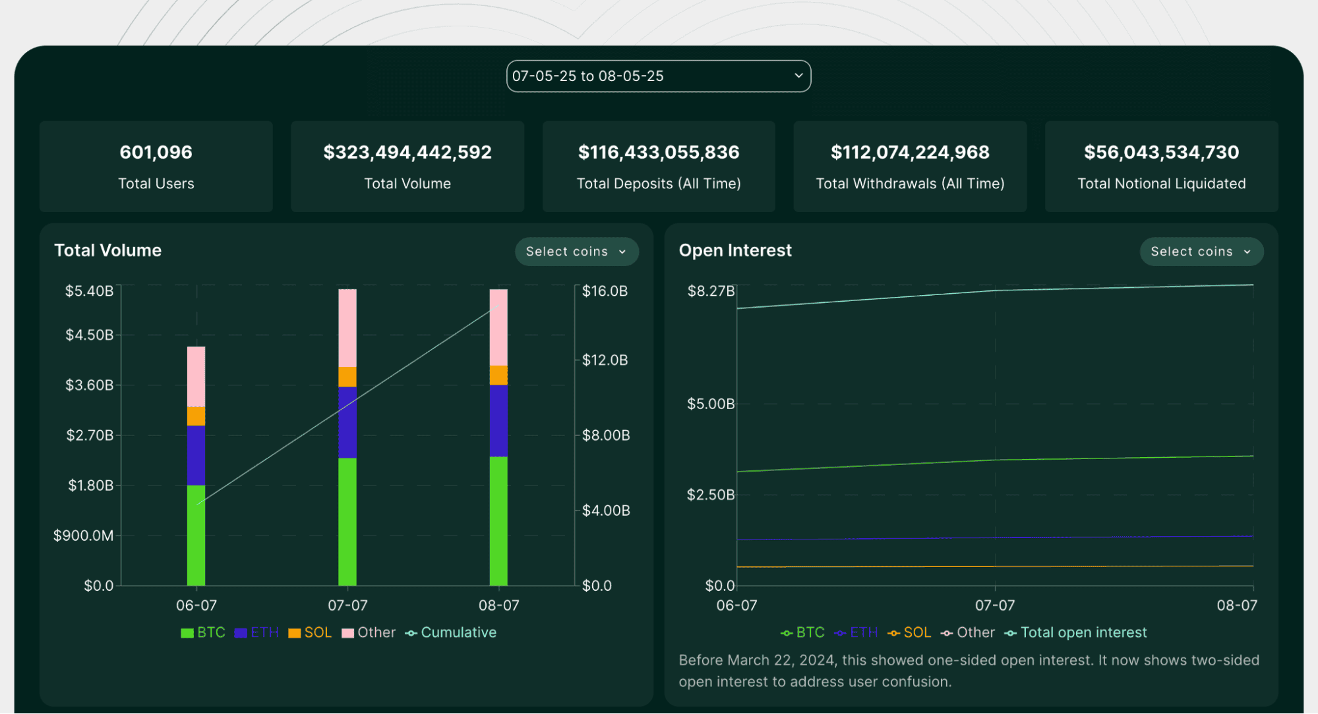Image resolution: width=1318 pixels, height=714 pixels.
Task: Toggle Other legend in Total Volume chart
Action: [369, 632]
